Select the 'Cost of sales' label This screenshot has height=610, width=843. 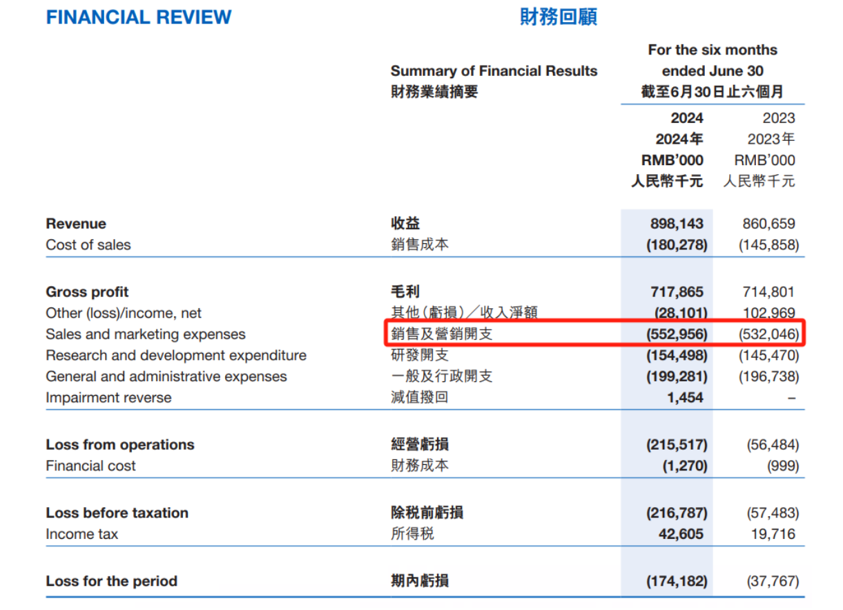(x=88, y=245)
